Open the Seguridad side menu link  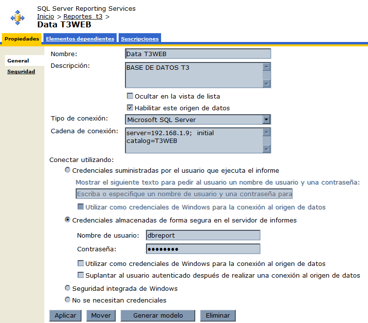point(21,72)
